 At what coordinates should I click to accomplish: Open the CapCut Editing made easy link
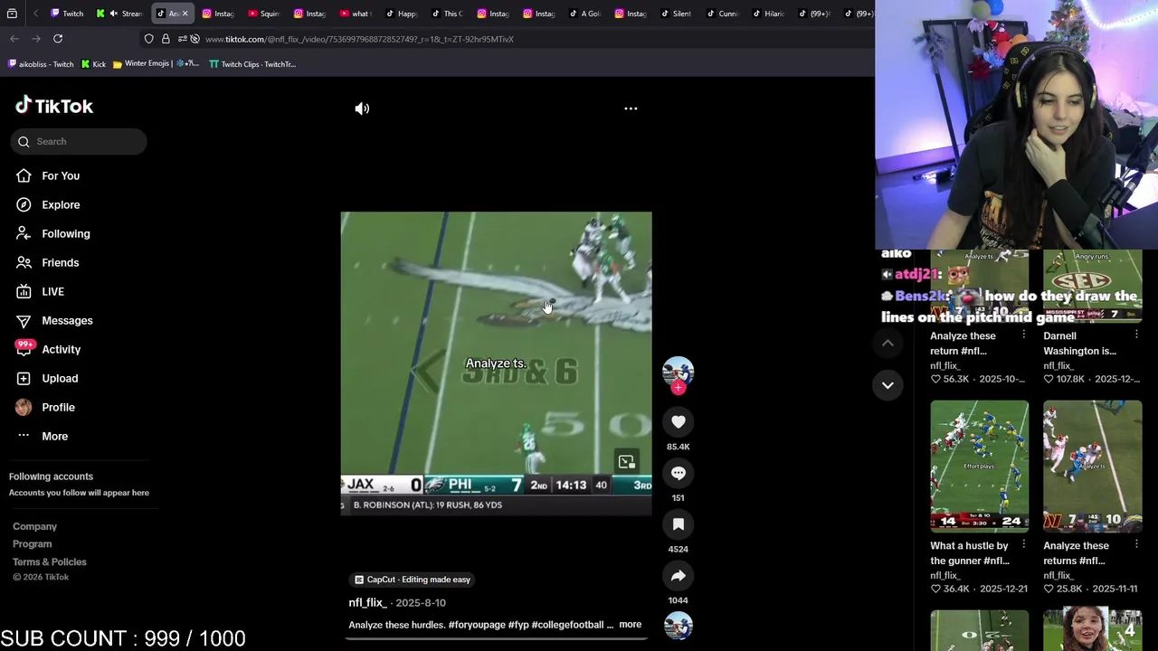(412, 580)
